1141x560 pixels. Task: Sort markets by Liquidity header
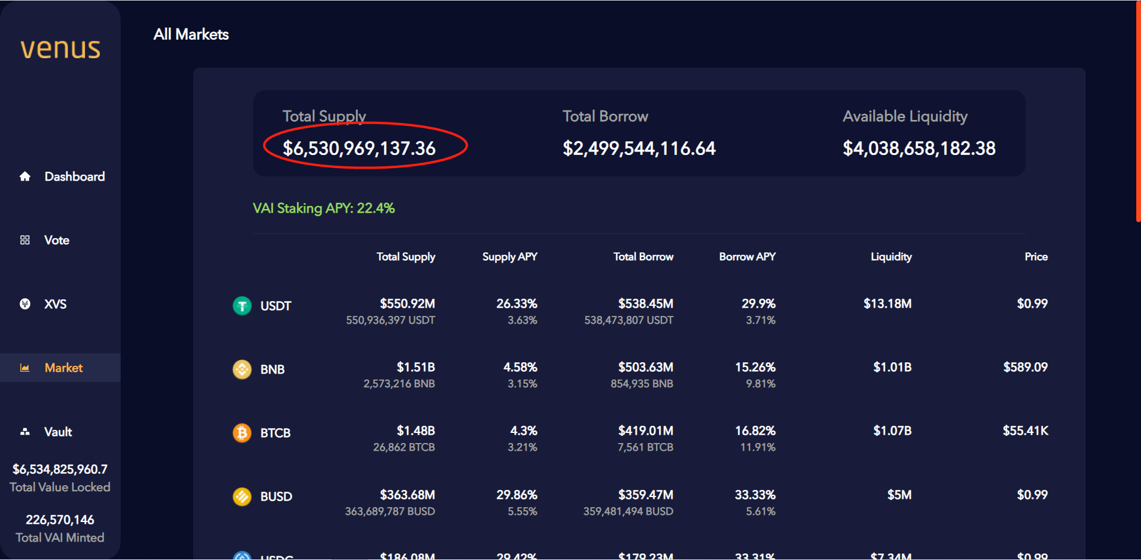pyautogui.click(x=891, y=257)
